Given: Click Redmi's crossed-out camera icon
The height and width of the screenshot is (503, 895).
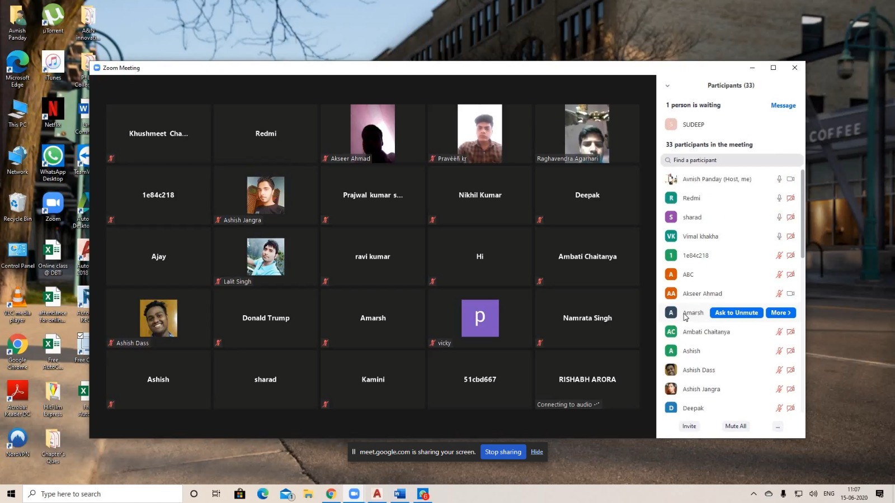Looking at the screenshot, I should click(x=790, y=198).
